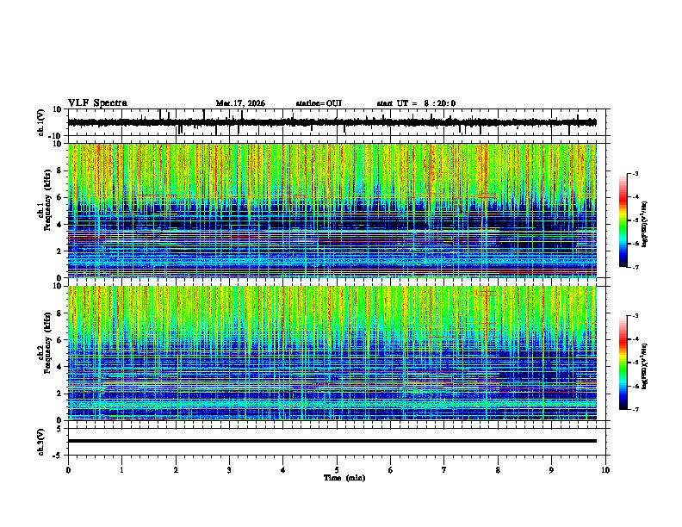682x527 pixels.
Task: Click the "station=OUI" header label
Action: click(319, 103)
